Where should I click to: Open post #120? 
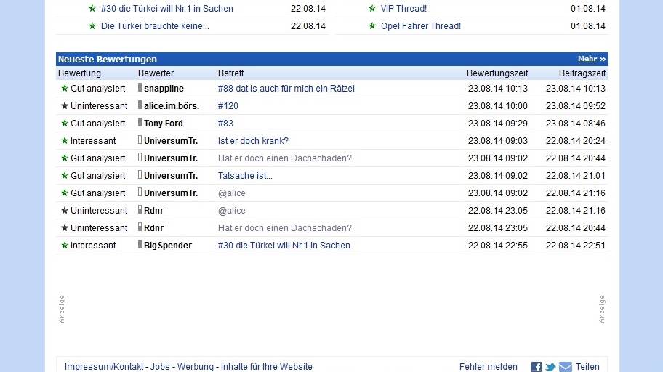pyautogui.click(x=228, y=105)
